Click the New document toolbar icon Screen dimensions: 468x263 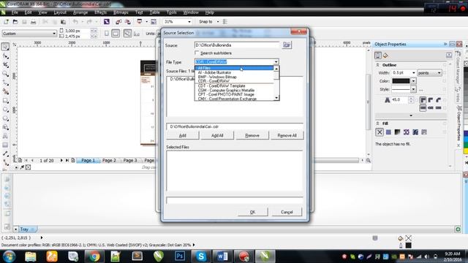pos(6,22)
